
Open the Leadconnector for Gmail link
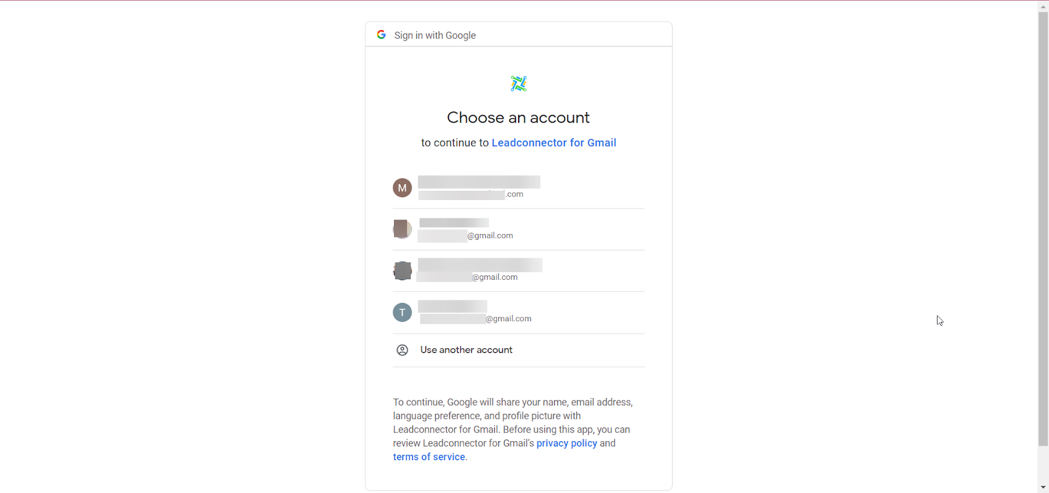[x=554, y=143]
